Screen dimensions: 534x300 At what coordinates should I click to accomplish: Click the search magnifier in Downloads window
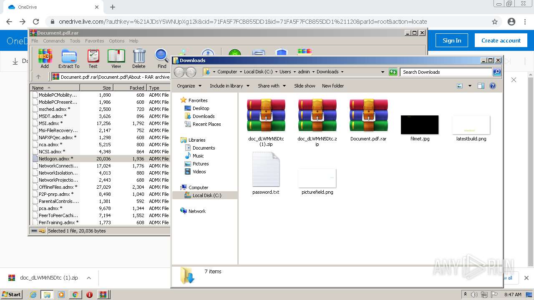[x=497, y=72]
